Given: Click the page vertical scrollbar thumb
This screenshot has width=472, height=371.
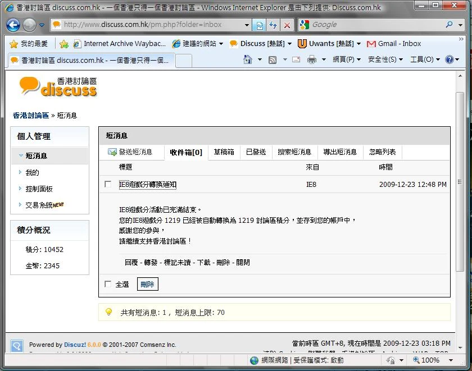Looking at the screenshot, I should (x=460, y=182).
